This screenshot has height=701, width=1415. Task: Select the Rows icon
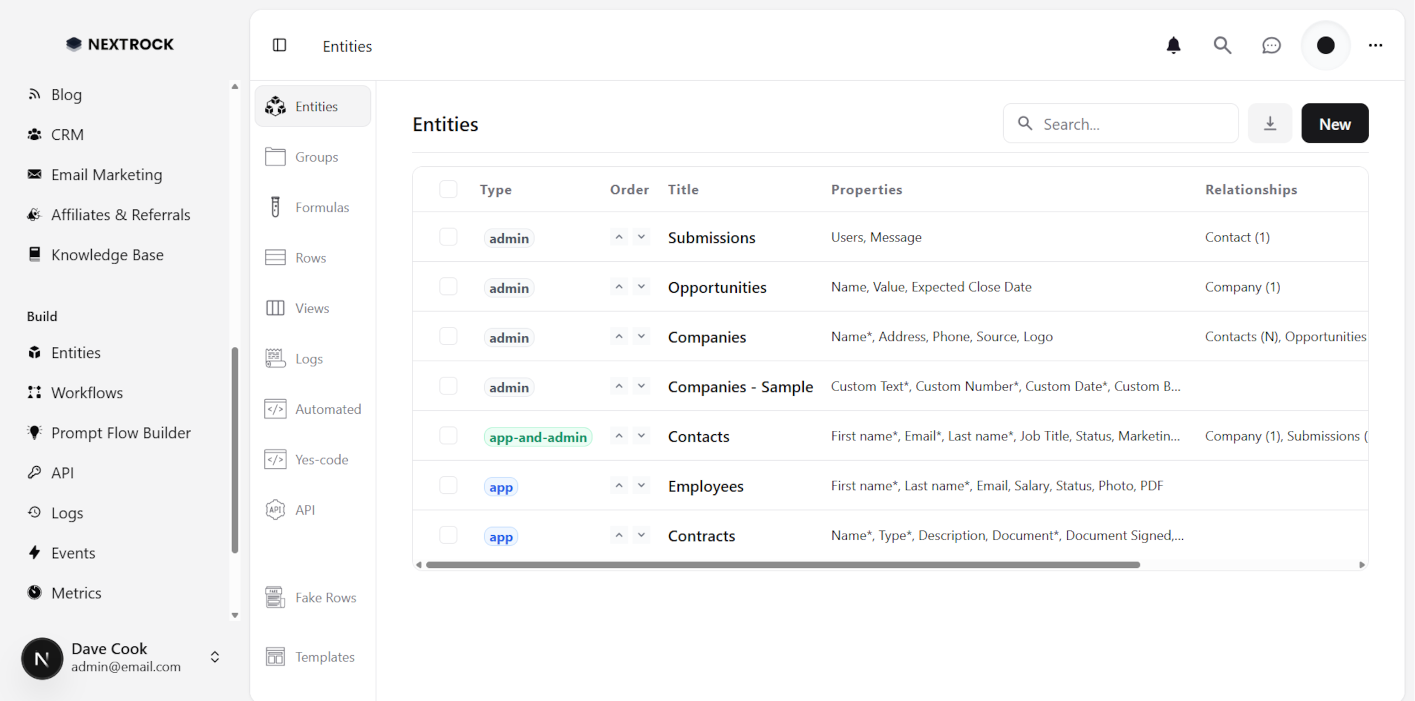276,257
